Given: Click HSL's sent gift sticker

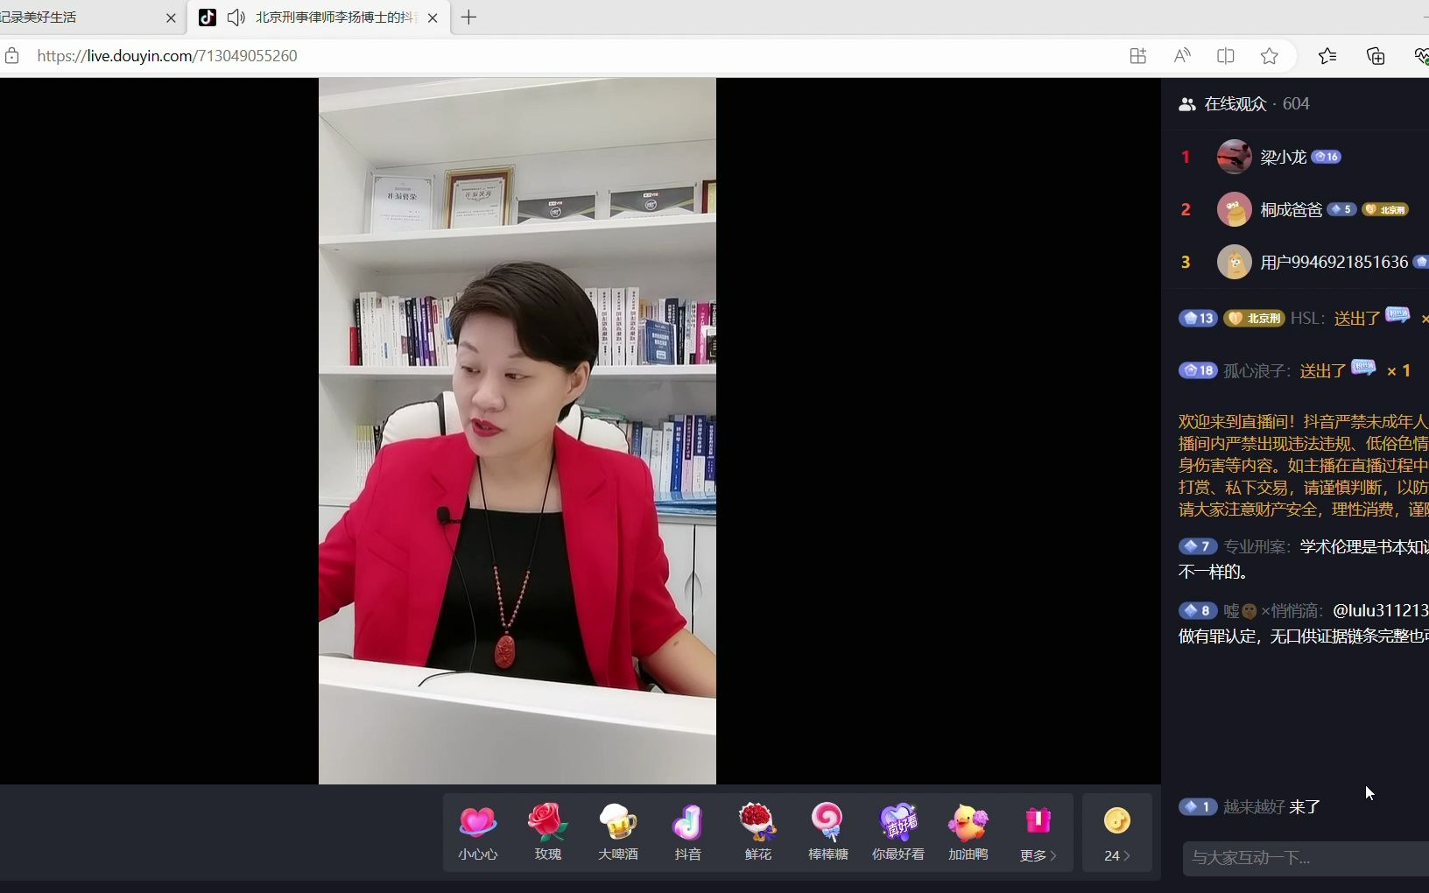Looking at the screenshot, I should pyautogui.click(x=1397, y=315).
